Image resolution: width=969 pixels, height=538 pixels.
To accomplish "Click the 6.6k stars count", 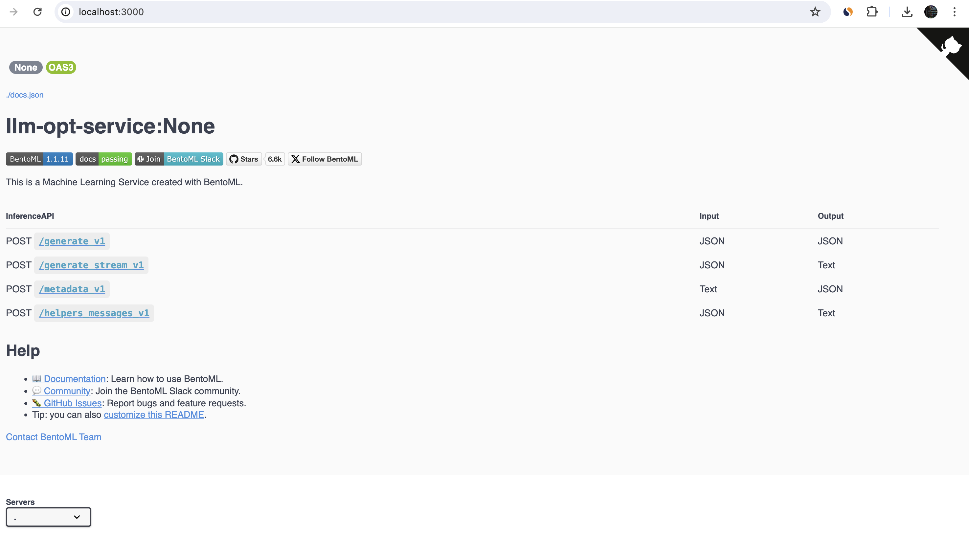I will click(275, 159).
